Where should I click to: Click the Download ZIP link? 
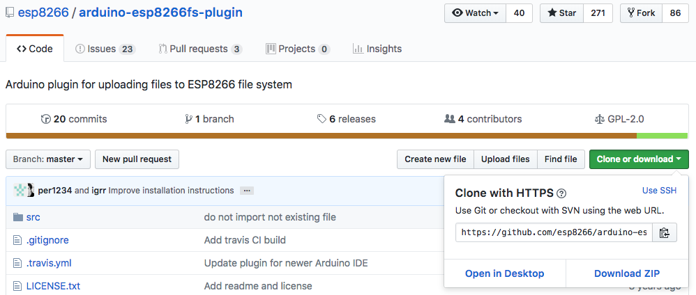[x=627, y=273]
